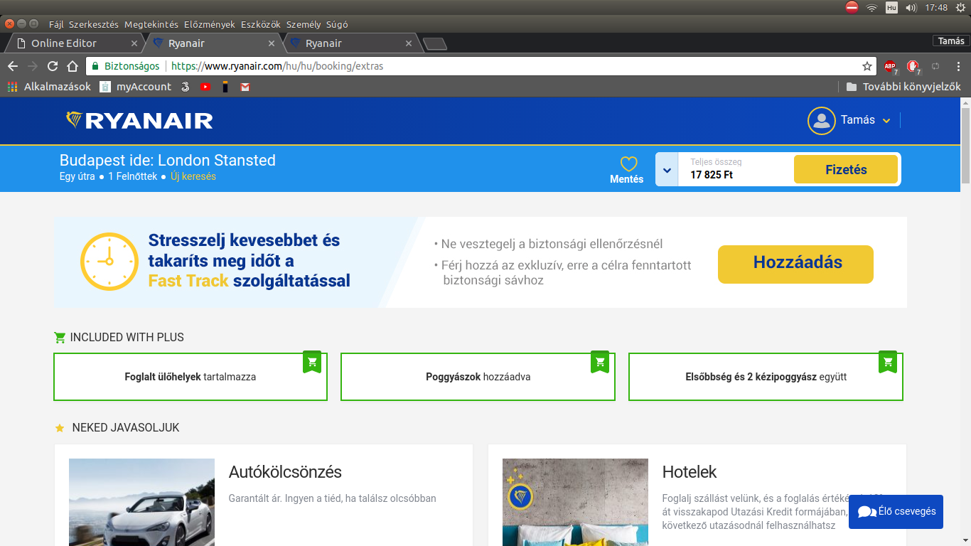
Task: Switch to Online Editor tab
Action: (x=75, y=43)
